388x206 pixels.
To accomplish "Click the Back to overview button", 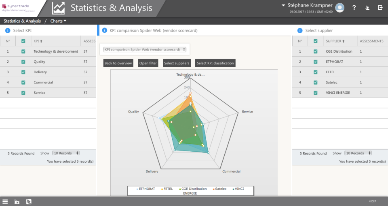I will [118, 63].
